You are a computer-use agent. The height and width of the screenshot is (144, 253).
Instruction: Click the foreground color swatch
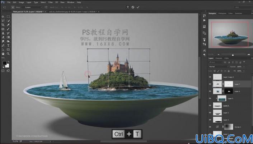coord(4,63)
